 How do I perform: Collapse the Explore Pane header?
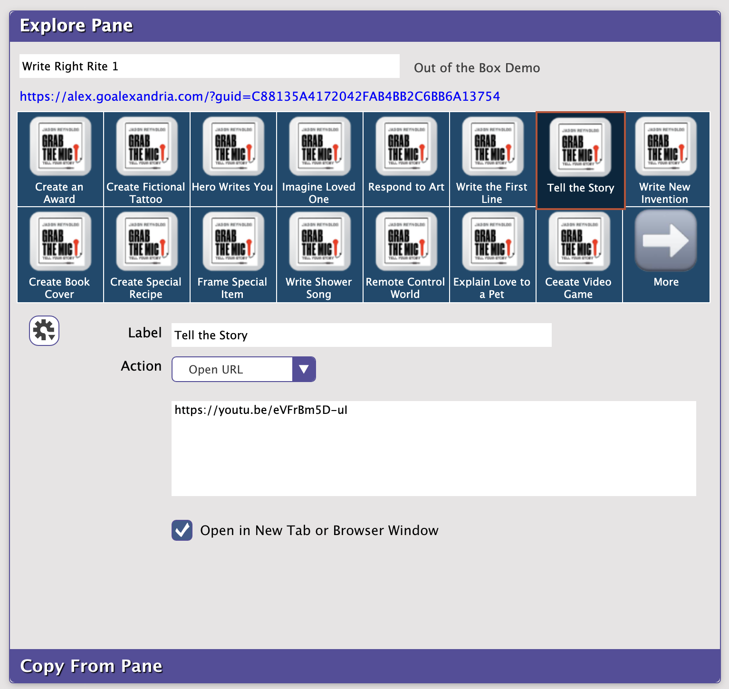click(365, 26)
